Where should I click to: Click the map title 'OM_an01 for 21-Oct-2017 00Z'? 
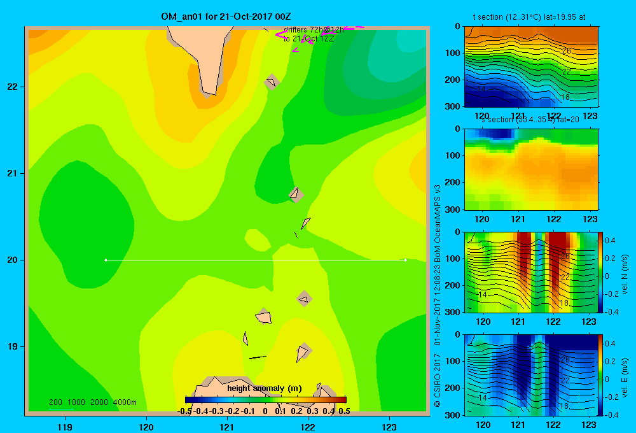click(226, 17)
